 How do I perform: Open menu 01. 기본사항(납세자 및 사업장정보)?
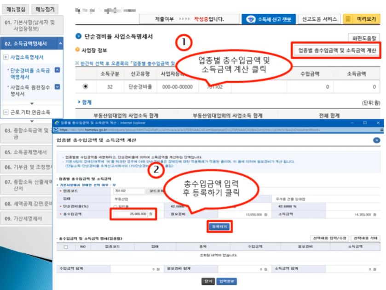coord(32,25)
